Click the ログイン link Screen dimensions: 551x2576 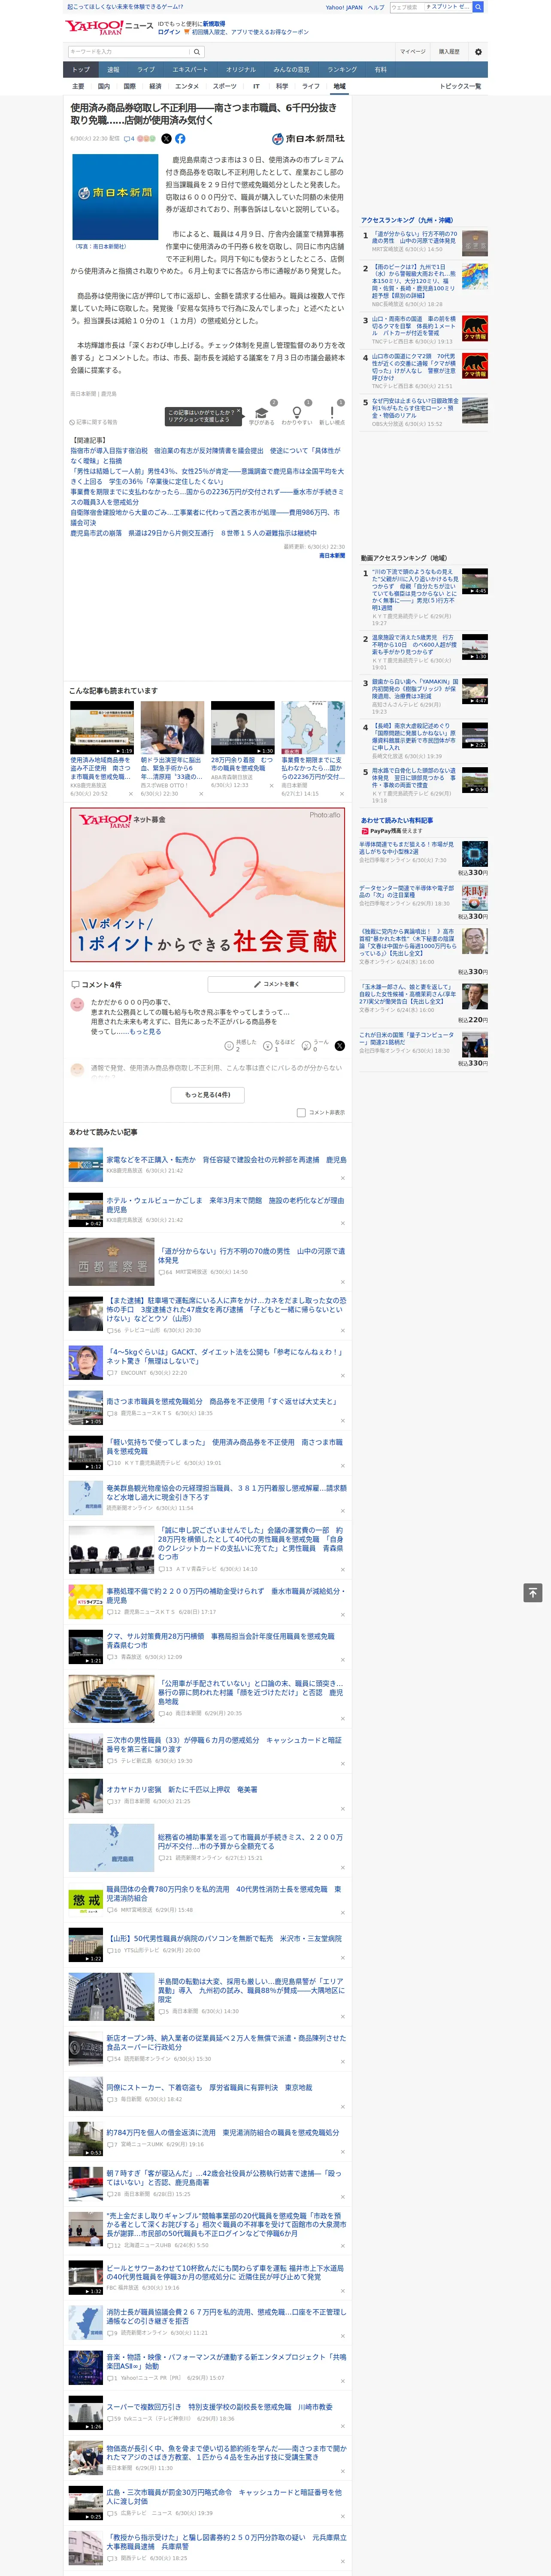(169, 32)
